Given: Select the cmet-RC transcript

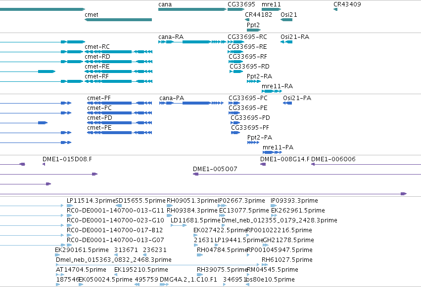Looking at the screenshot, I should [x=118, y=52].
